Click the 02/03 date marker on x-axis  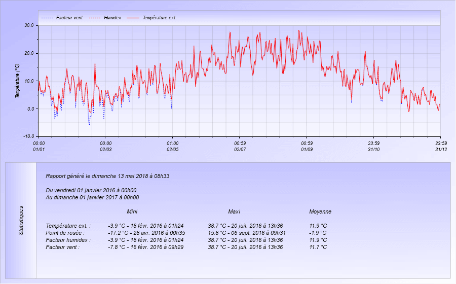click(x=105, y=149)
